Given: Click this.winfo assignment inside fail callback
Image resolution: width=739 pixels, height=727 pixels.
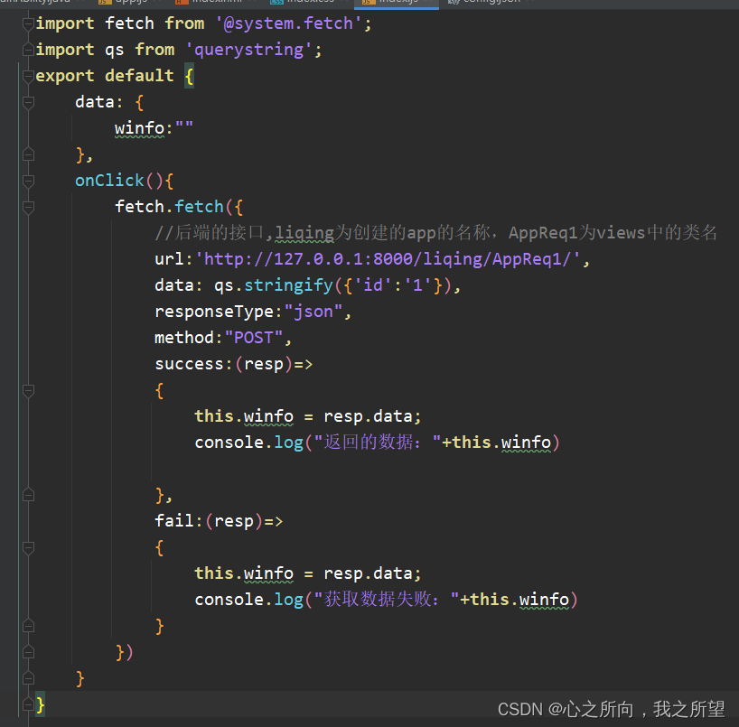Looking at the screenshot, I should [308, 573].
